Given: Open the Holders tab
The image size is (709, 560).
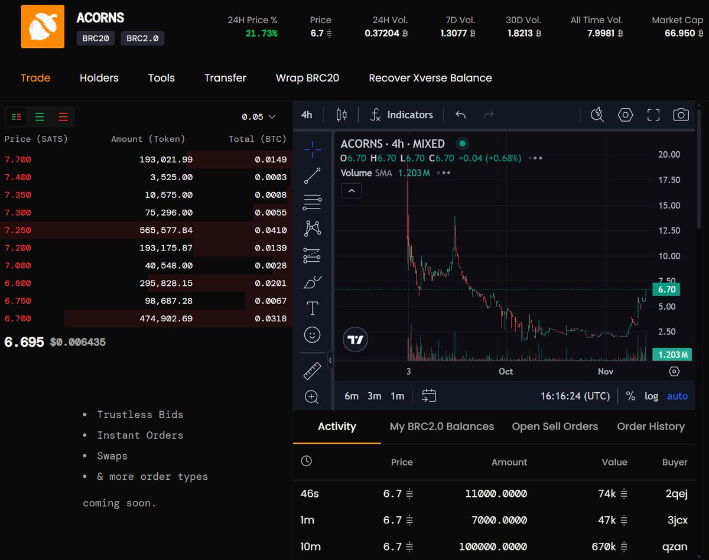Looking at the screenshot, I should coord(99,77).
